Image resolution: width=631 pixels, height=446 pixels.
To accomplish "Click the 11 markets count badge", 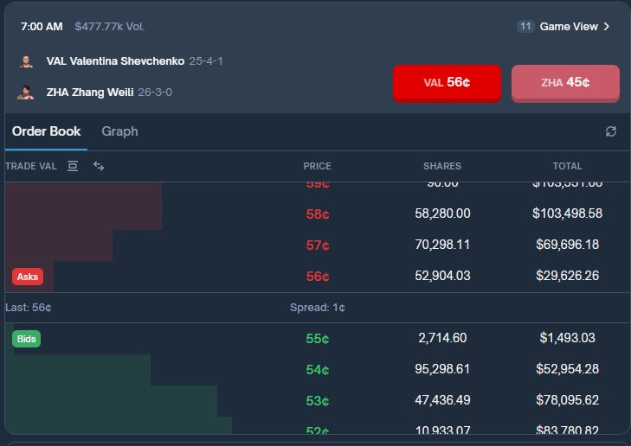I will pyautogui.click(x=525, y=27).
